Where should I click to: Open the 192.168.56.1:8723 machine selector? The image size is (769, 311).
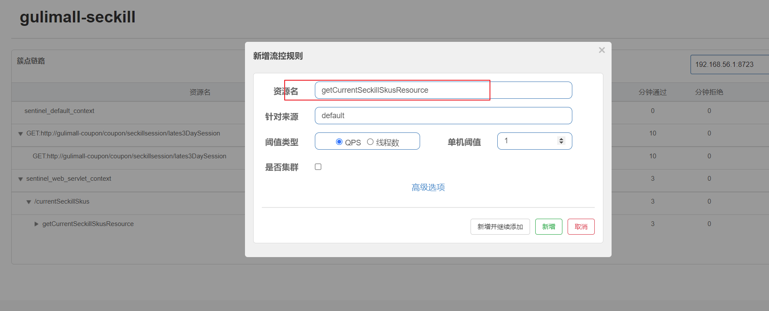click(730, 64)
